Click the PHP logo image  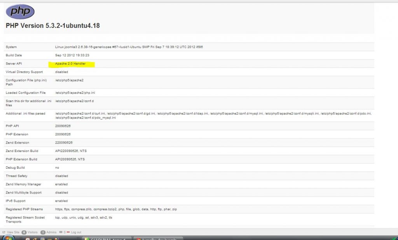coord(20,12)
